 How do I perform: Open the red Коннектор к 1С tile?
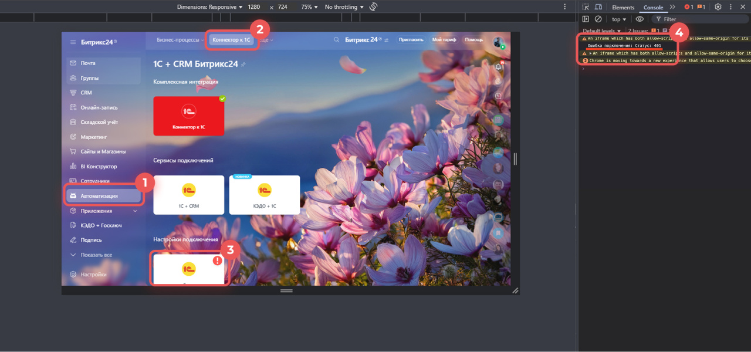click(x=189, y=116)
